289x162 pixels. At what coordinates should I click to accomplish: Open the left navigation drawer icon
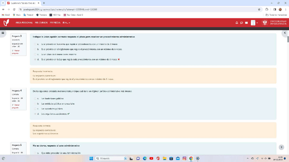click(3, 33)
